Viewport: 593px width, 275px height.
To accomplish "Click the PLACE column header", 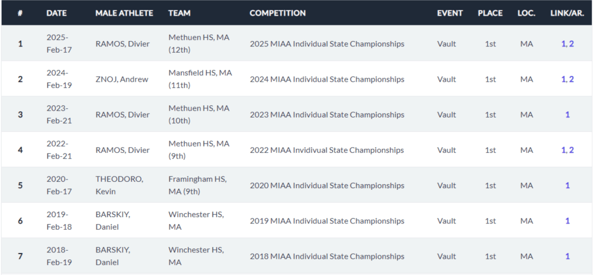I will click(x=490, y=13).
